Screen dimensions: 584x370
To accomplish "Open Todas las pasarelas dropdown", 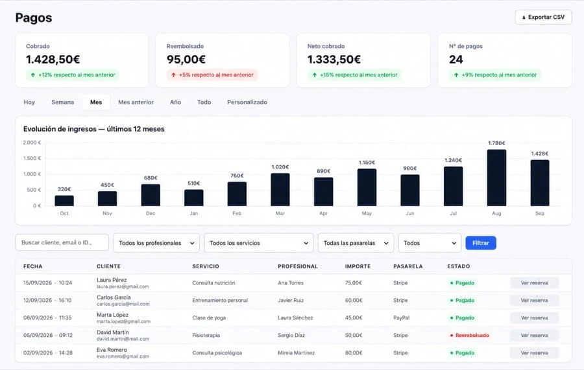I will [x=356, y=243].
